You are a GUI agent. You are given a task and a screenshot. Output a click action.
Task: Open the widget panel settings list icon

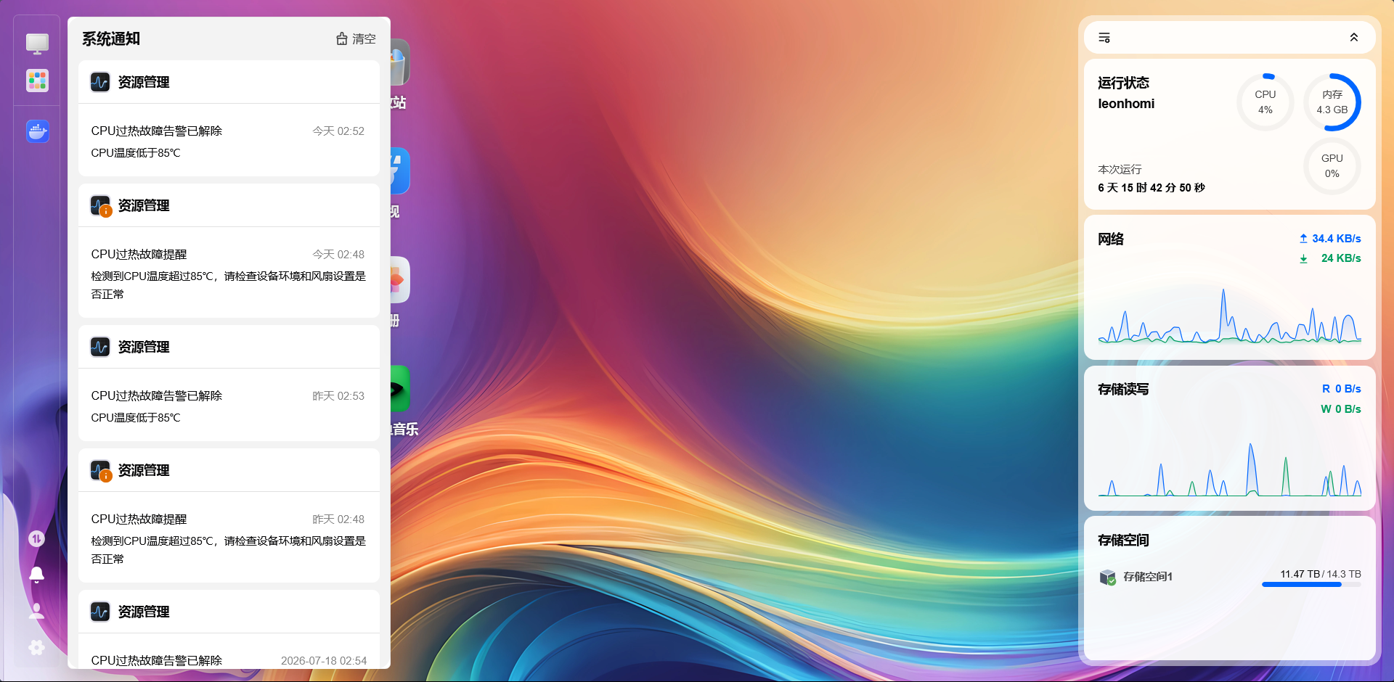coord(1104,38)
